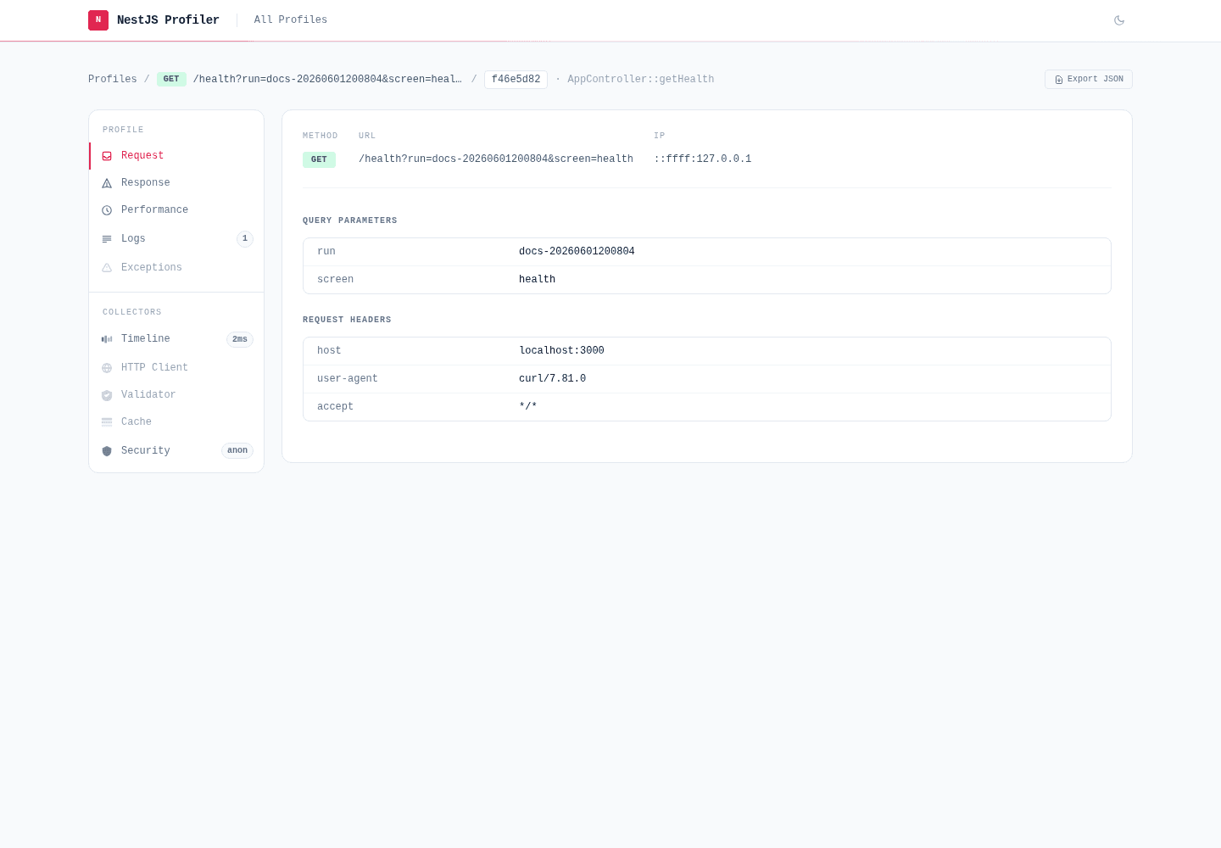Click the IP value ::ffff:127.0.0.1
Screen dimensions: 1221x848
pos(703,159)
